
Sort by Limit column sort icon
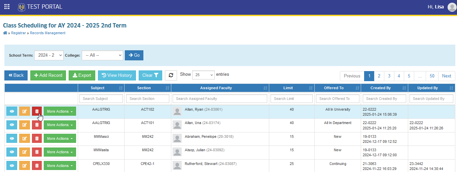(311, 88)
